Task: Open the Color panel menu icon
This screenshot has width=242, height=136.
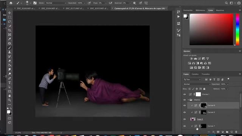Action: pyautogui.click(x=240, y=10)
